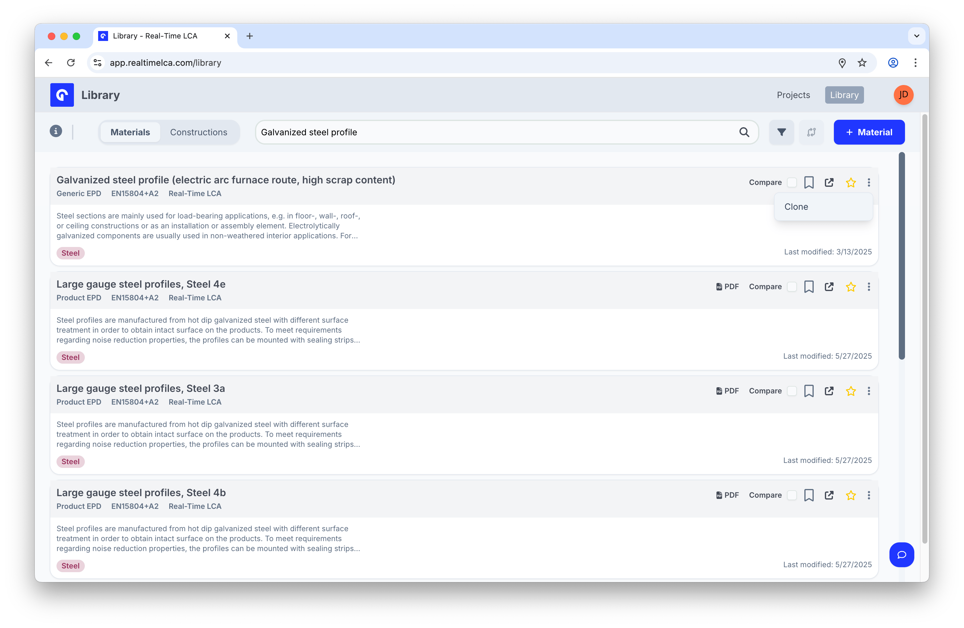Open the filter funnel button
Viewport: 964px width, 628px height.
(x=781, y=132)
